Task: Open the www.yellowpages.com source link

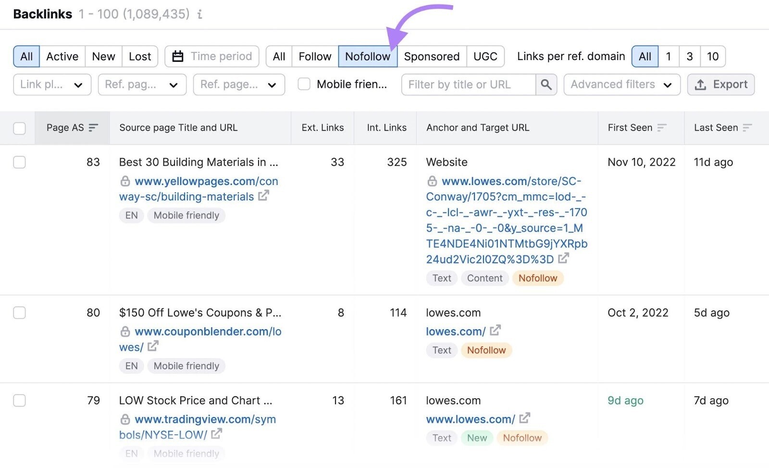Action: click(198, 189)
